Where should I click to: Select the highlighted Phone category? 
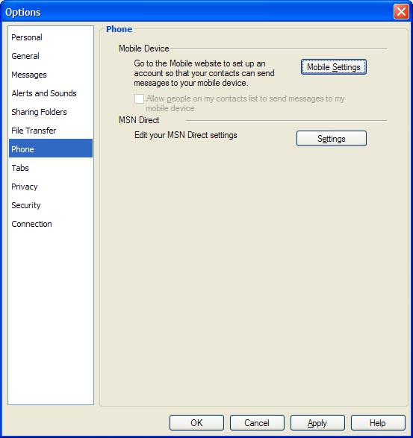click(x=51, y=148)
